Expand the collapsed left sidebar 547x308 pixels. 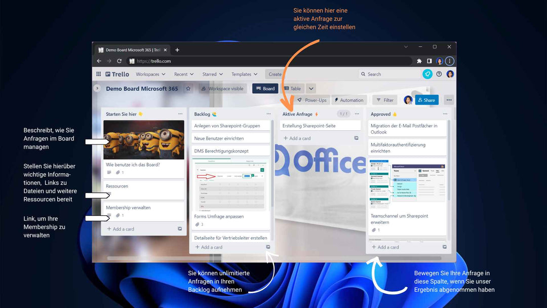coord(97,88)
